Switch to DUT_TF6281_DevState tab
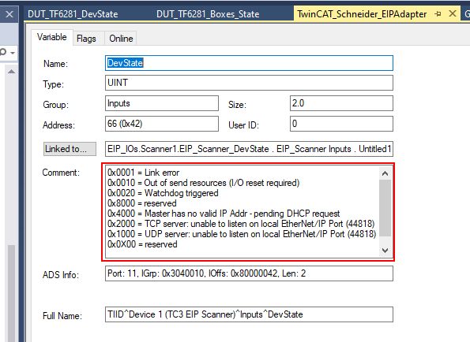The height and width of the screenshot is (342, 470). point(73,14)
